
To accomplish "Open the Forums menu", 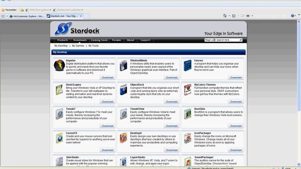I will pyautogui.click(x=117, y=40).
